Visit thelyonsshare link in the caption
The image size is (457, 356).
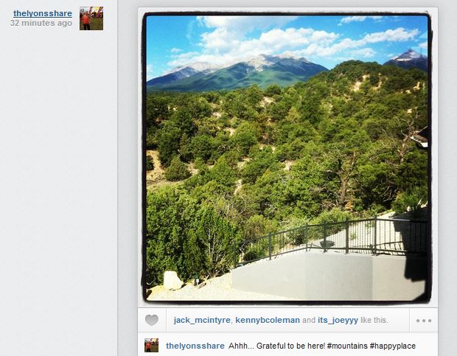(195, 346)
